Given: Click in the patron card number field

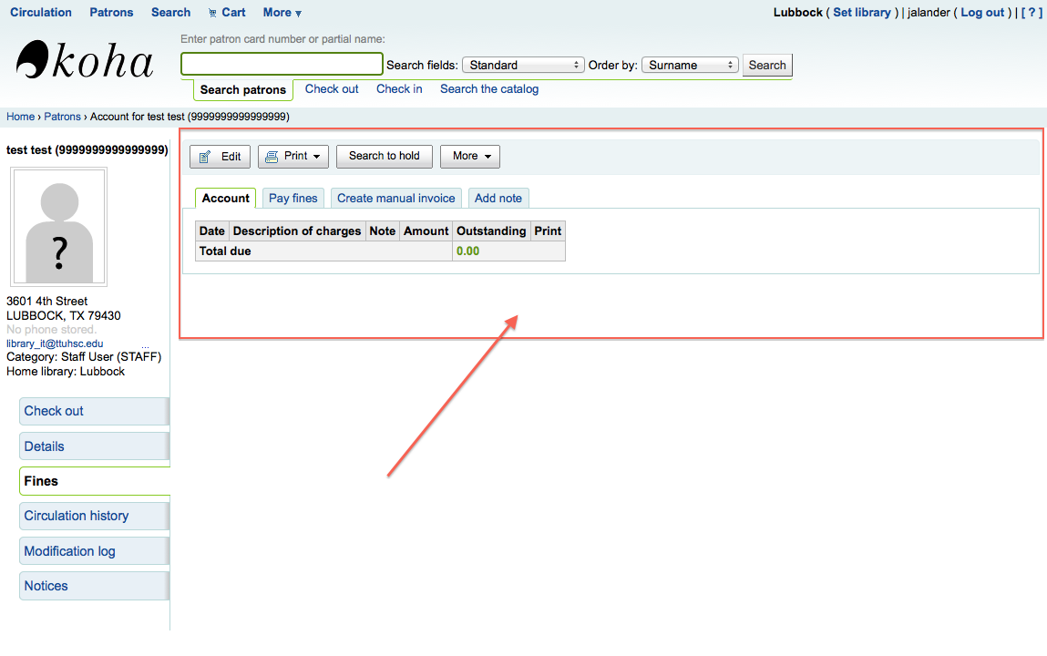Looking at the screenshot, I should (x=282, y=65).
